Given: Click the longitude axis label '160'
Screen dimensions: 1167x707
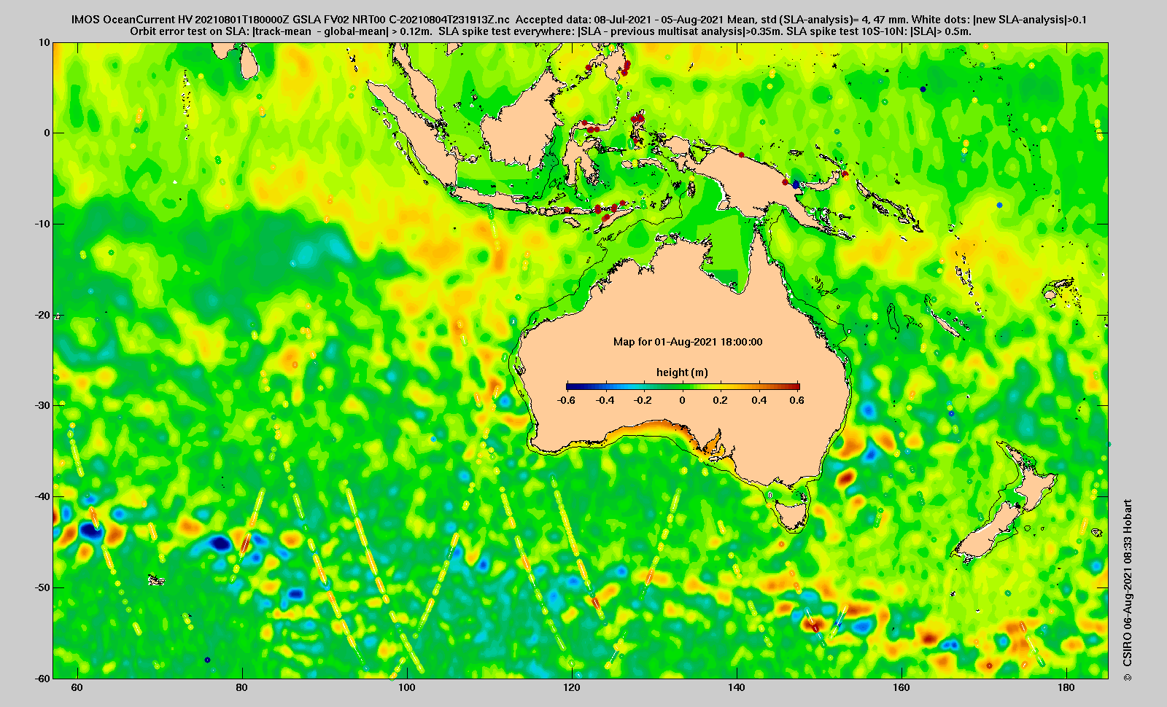Looking at the screenshot, I should click(x=902, y=687).
